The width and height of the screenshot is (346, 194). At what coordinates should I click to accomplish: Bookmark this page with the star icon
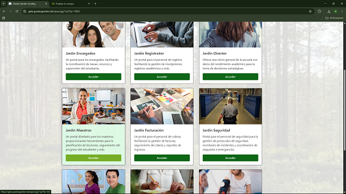[310, 11]
